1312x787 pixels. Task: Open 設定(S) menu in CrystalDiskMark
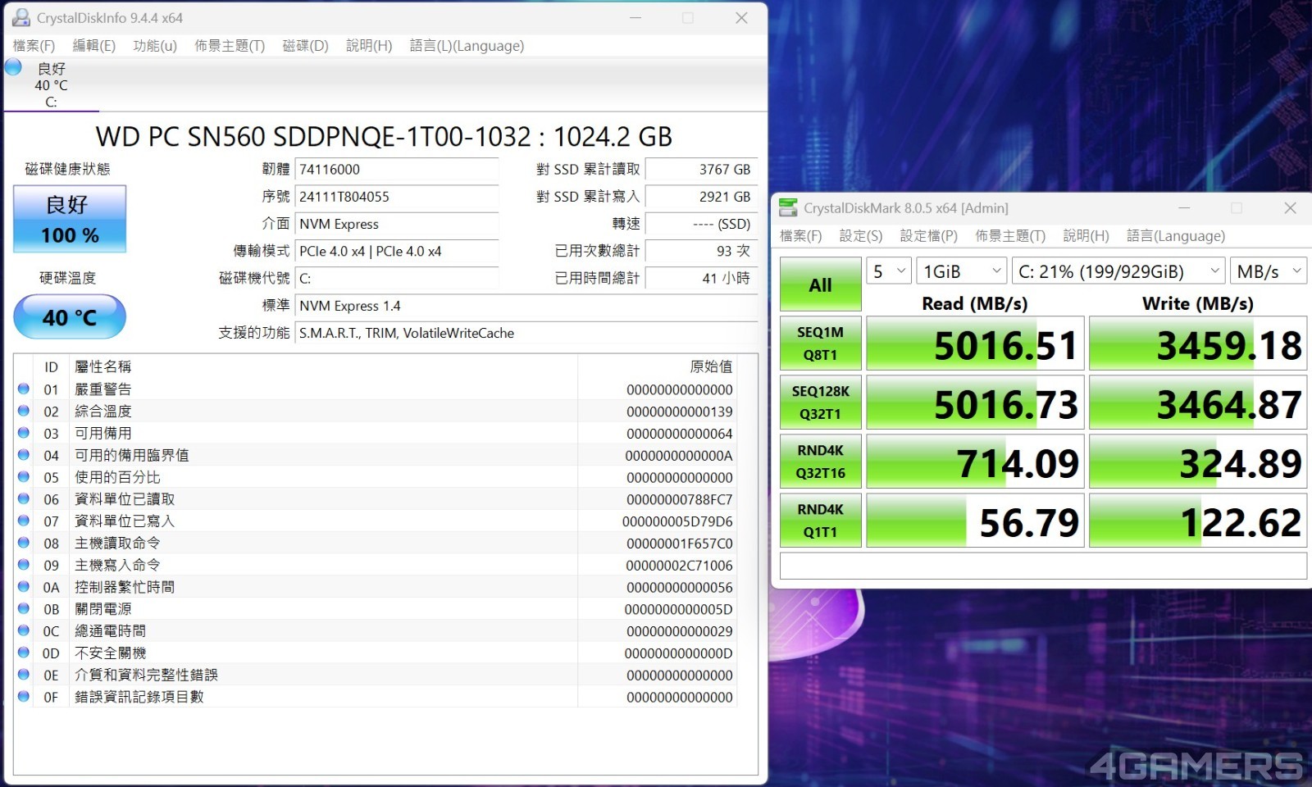click(x=861, y=236)
